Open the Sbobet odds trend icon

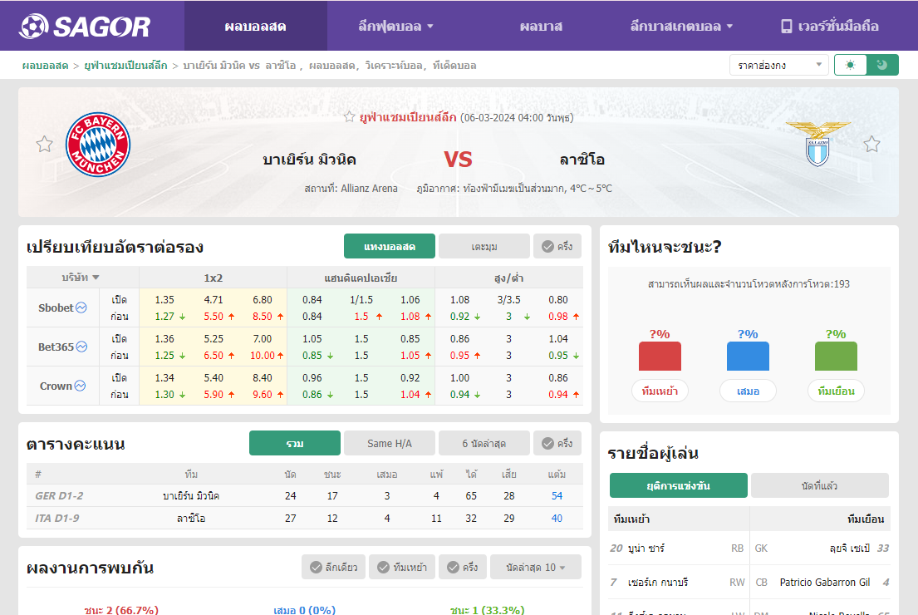[x=81, y=307]
